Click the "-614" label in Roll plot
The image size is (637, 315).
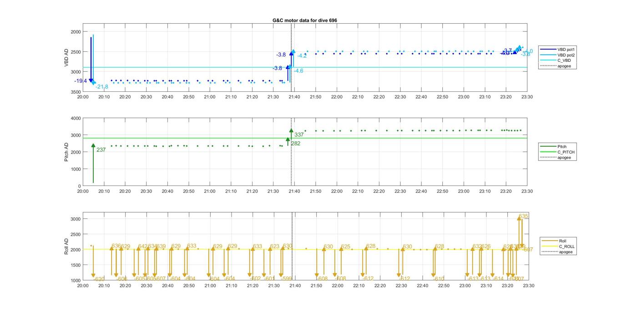click(498, 279)
